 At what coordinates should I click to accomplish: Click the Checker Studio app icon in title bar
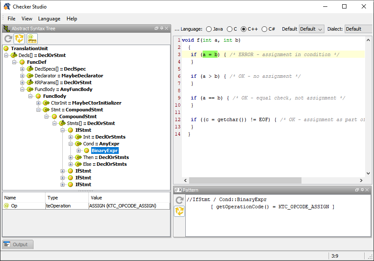pos(7,6)
